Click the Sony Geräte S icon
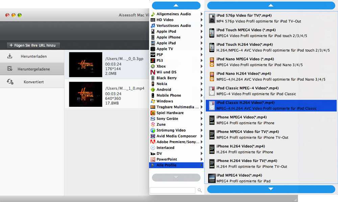The height and width of the screenshot is (202, 338). pyautogui.click(x=153, y=119)
